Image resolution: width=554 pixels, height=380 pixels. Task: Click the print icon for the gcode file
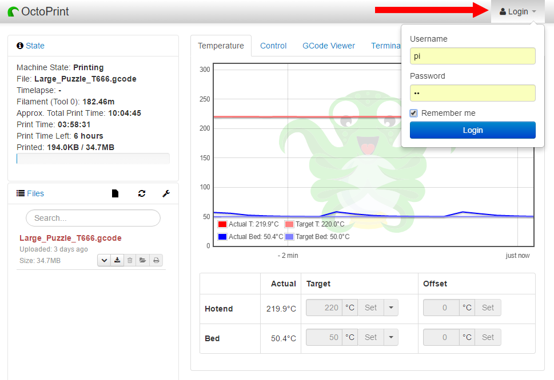[156, 261]
